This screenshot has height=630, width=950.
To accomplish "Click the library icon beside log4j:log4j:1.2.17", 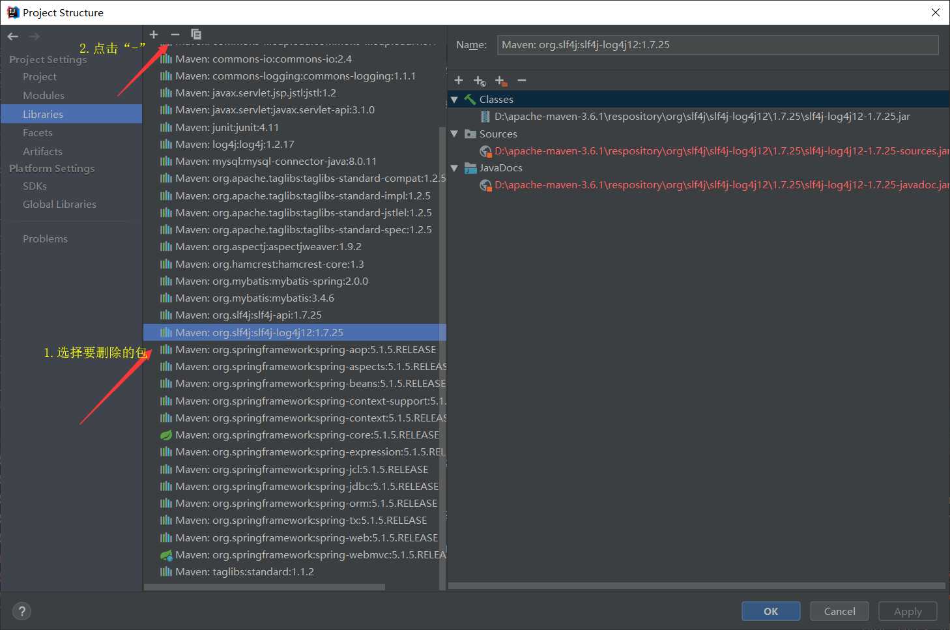I will pyautogui.click(x=166, y=144).
